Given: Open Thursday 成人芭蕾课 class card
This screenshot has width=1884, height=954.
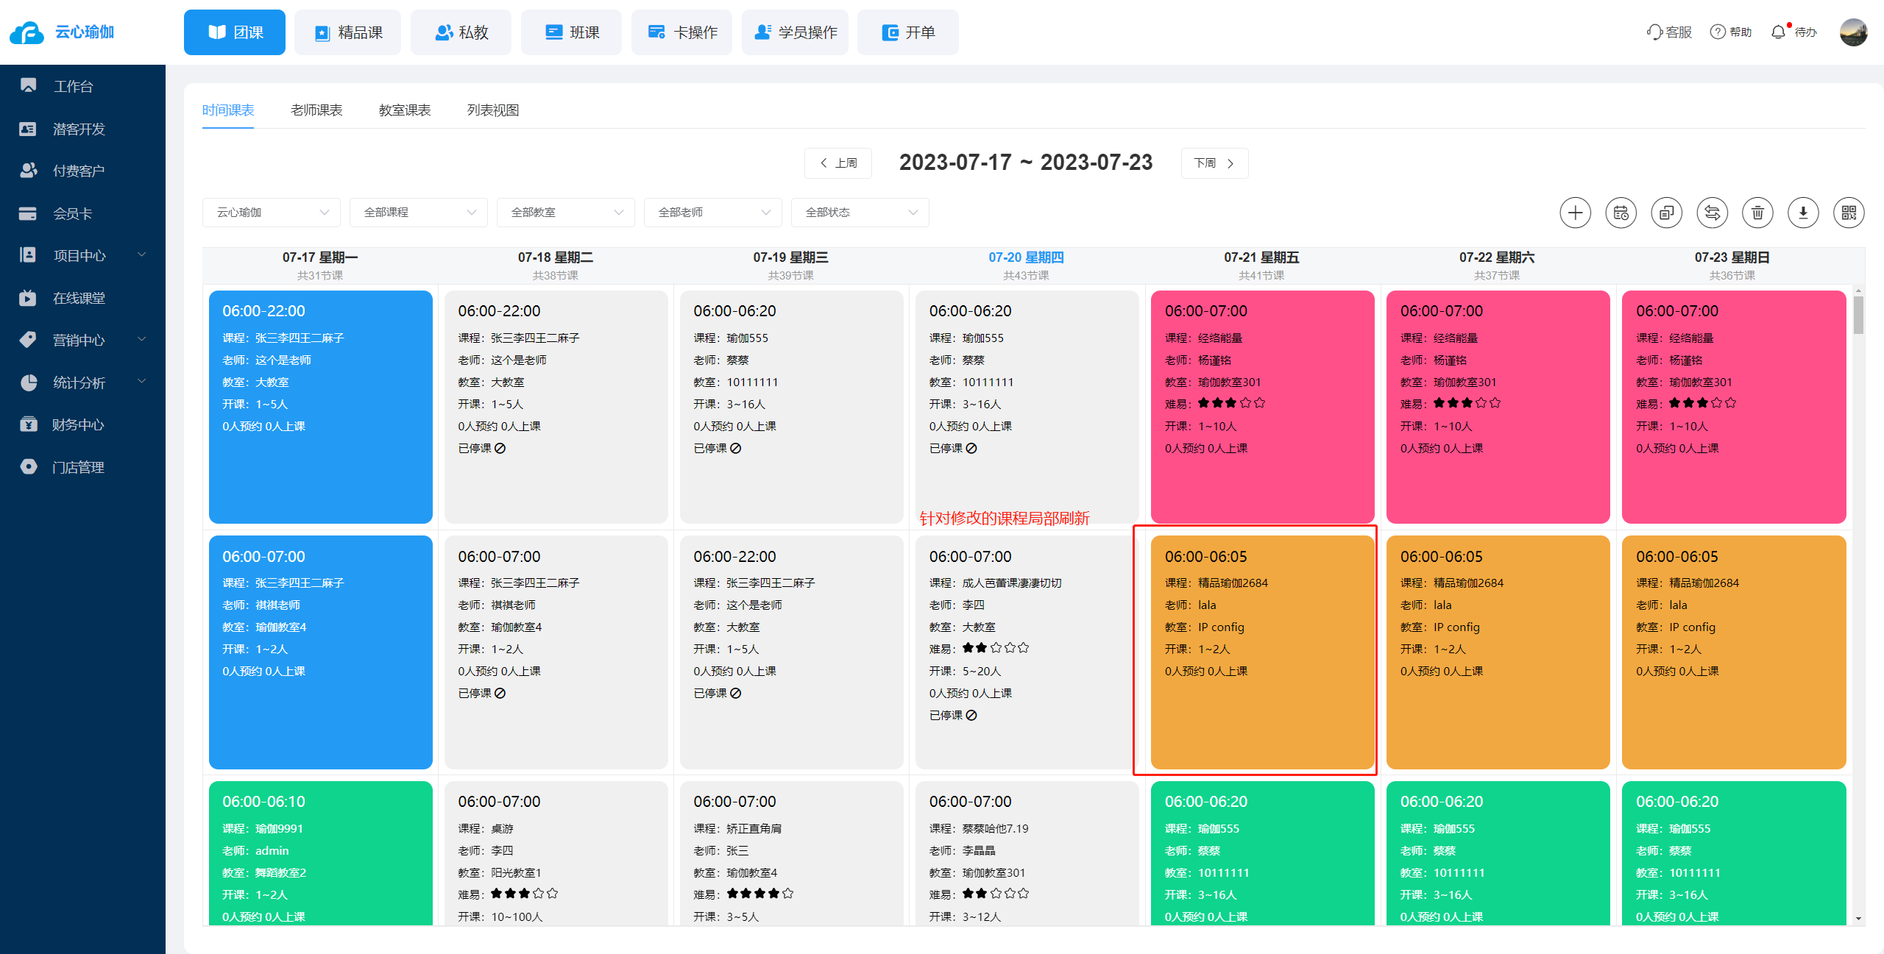Looking at the screenshot, I should coord(1027,652).
